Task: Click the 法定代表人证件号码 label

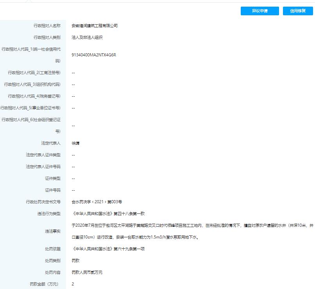Action: (x=43, y=167)
